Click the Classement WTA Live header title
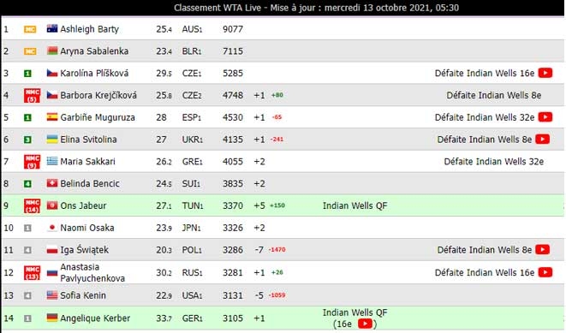This screenshot has width=566, height=333. (316, 8)
